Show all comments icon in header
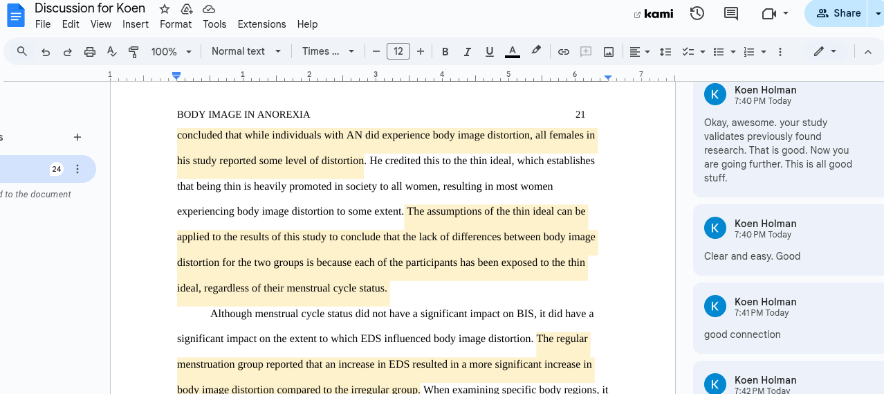Screen dimensions: 884x394 [x=730, y=13]
